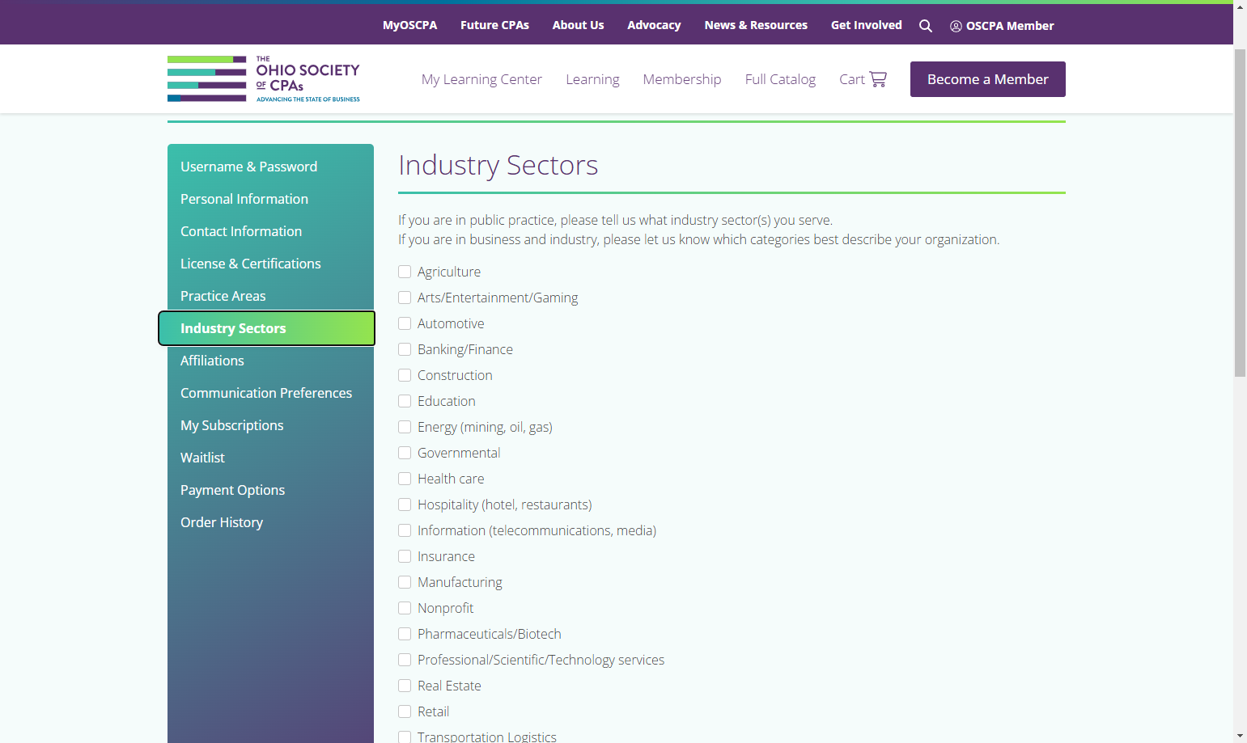1247x743 pixels.
Task: Open the OSCPA Member account menu
Action: click(x=1002, y=26)
